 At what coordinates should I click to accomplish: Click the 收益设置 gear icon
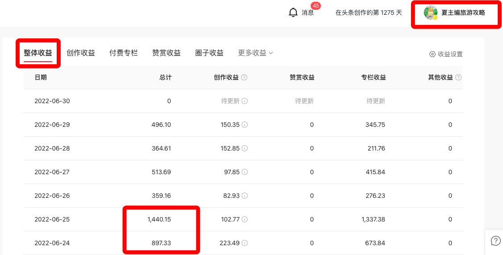pyautogui.click(x=432, y=54)
